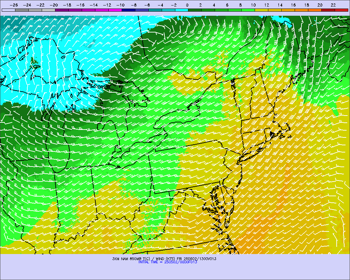Click the "2" scale label
This screenshot has height=280, width=350.
pyautogui.click(x=200, y=5)
